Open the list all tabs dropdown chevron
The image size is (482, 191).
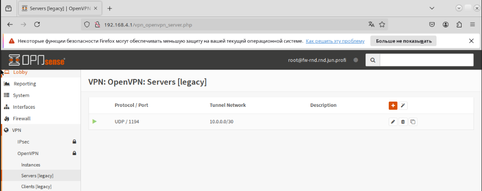pos(432,8)
